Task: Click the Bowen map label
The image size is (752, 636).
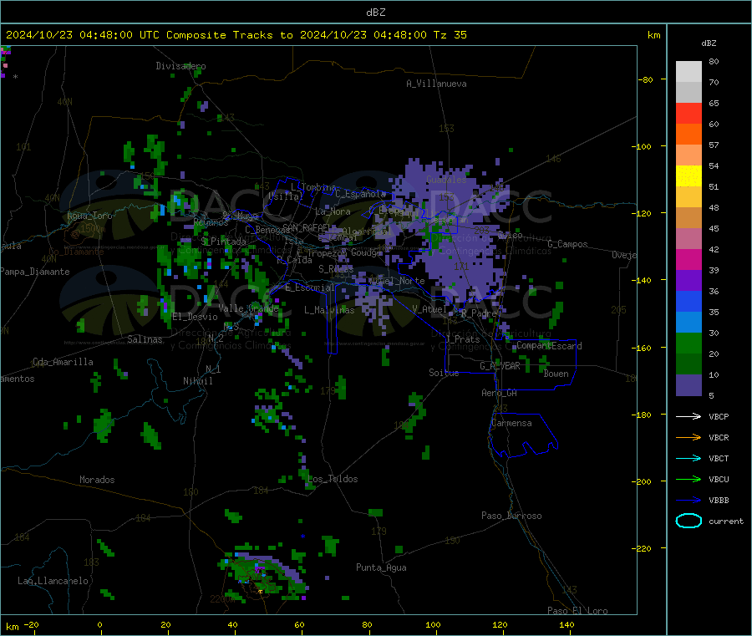Action: 556,374
